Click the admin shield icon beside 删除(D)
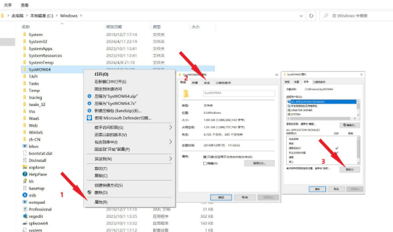The image size is (393, 232). 89,192
